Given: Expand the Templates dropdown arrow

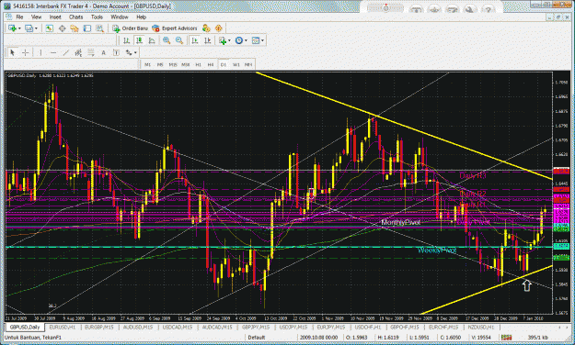Looking at the screenshot, I should (x=262, y=40).
